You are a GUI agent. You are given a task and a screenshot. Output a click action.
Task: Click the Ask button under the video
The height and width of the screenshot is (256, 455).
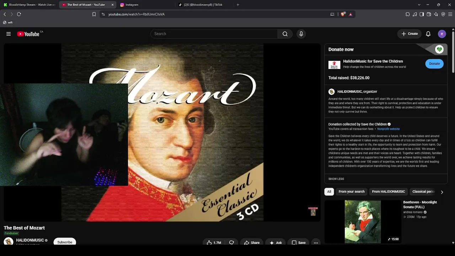(x=275, y=242)
